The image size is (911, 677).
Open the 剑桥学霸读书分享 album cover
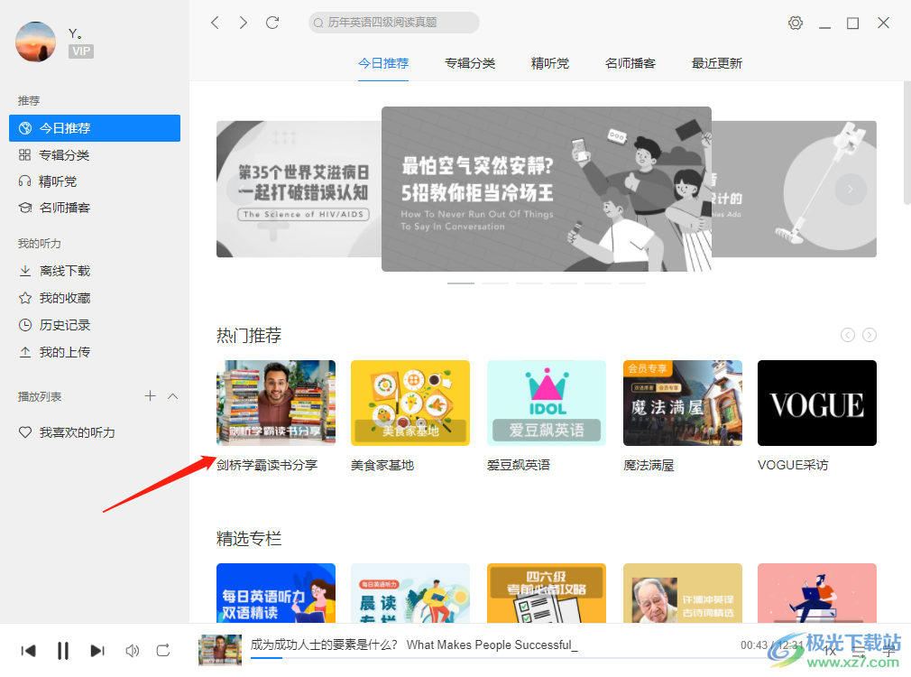[x=276, y=403]
